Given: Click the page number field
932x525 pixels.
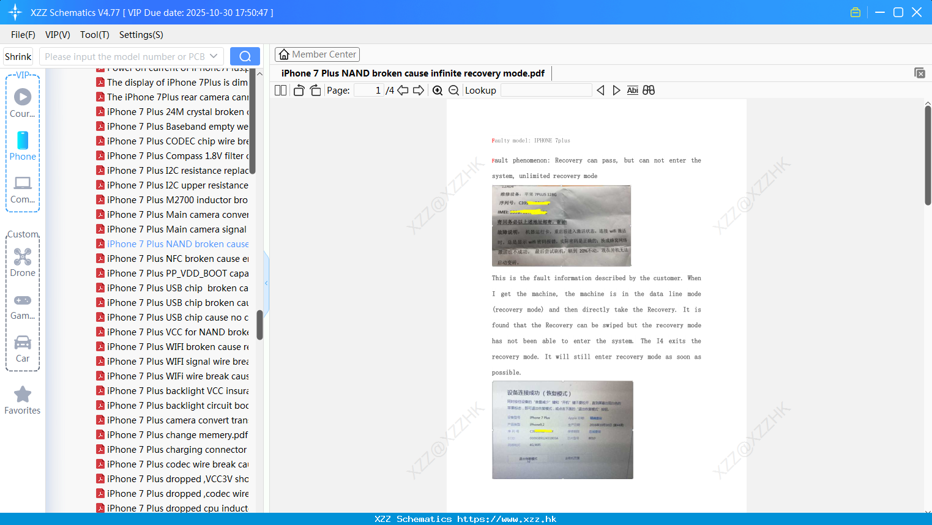Looking at the screenshot, I should 369,90.
